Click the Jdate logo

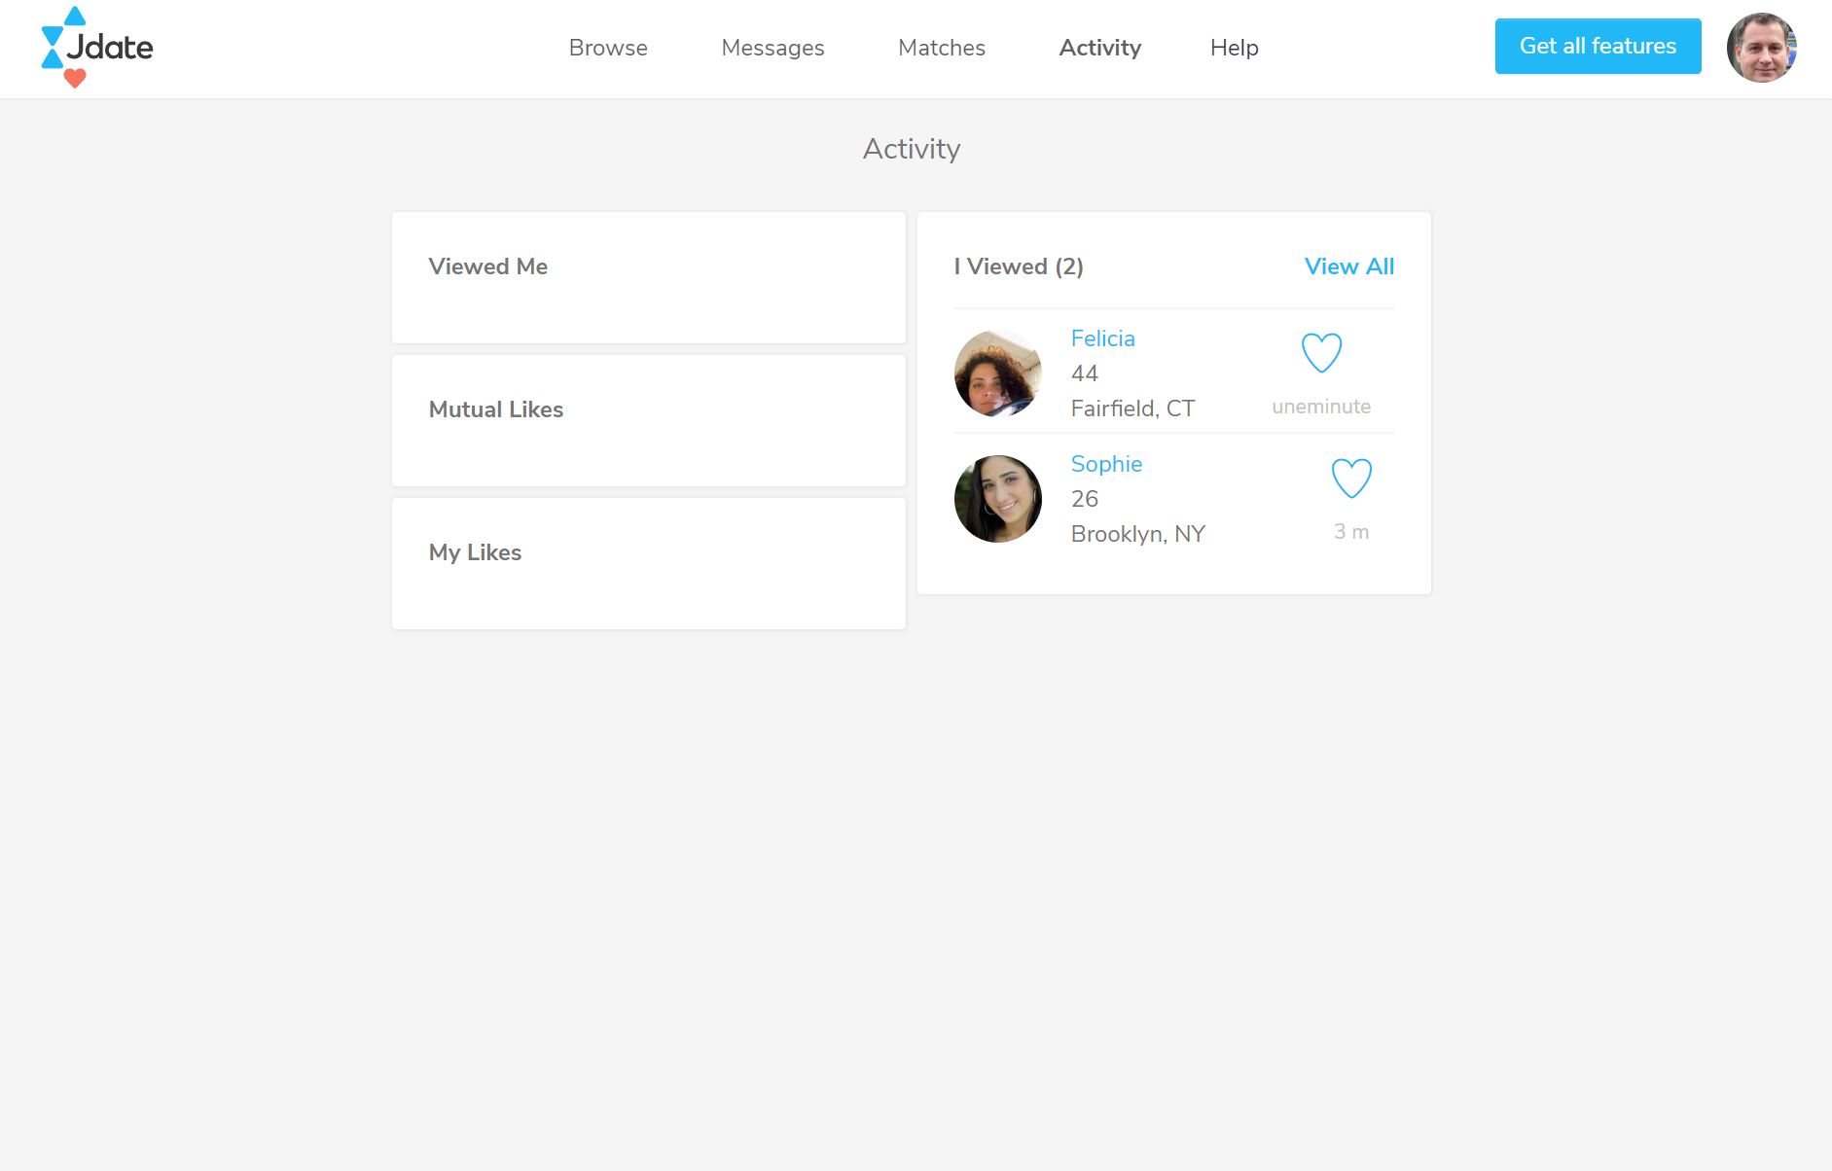[96, 47]
